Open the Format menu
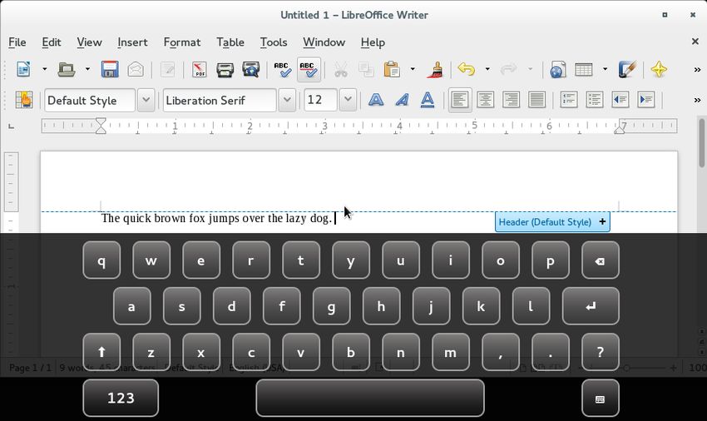Image resolution: width=707 pixels, height=421 pixels. point(181,42)
